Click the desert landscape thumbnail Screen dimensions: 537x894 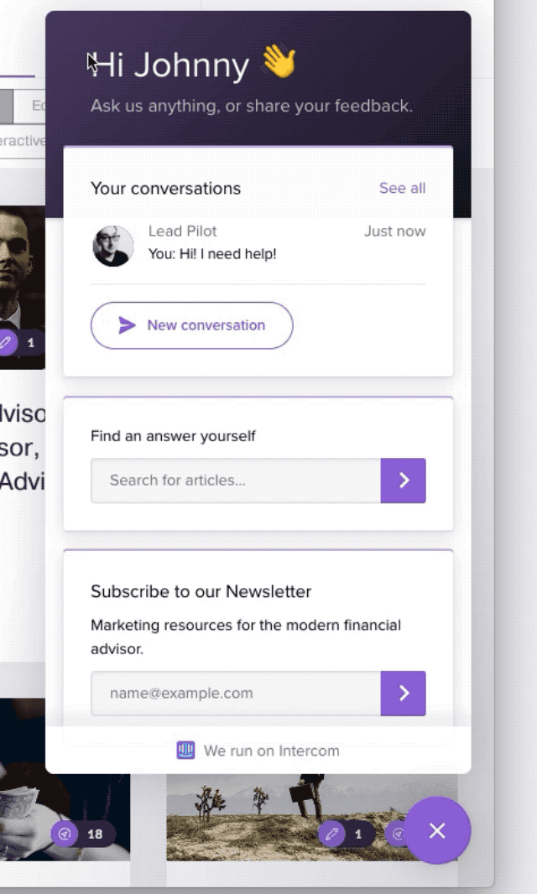coord(311,817)
